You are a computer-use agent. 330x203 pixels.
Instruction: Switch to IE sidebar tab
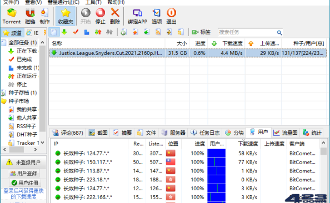pos(33,33)
